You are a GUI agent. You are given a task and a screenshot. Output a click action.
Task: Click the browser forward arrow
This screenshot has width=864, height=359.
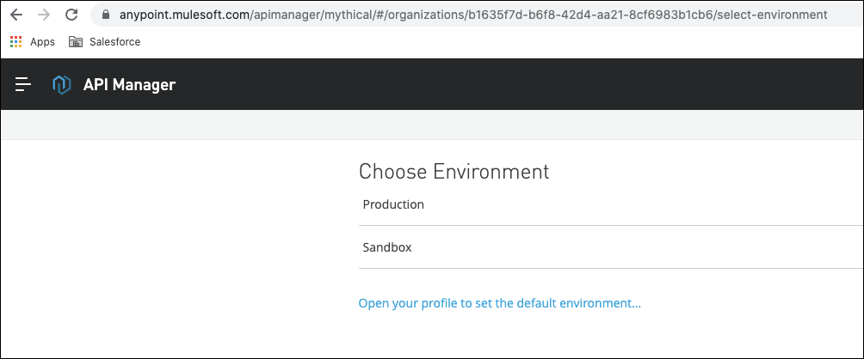point(43,15)
